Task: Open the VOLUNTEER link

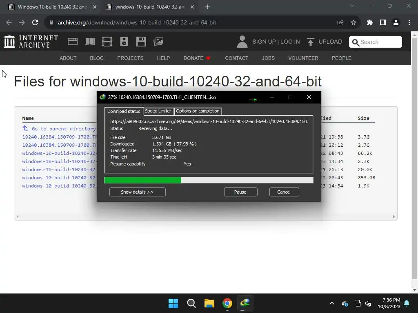Action: [303, 58]
